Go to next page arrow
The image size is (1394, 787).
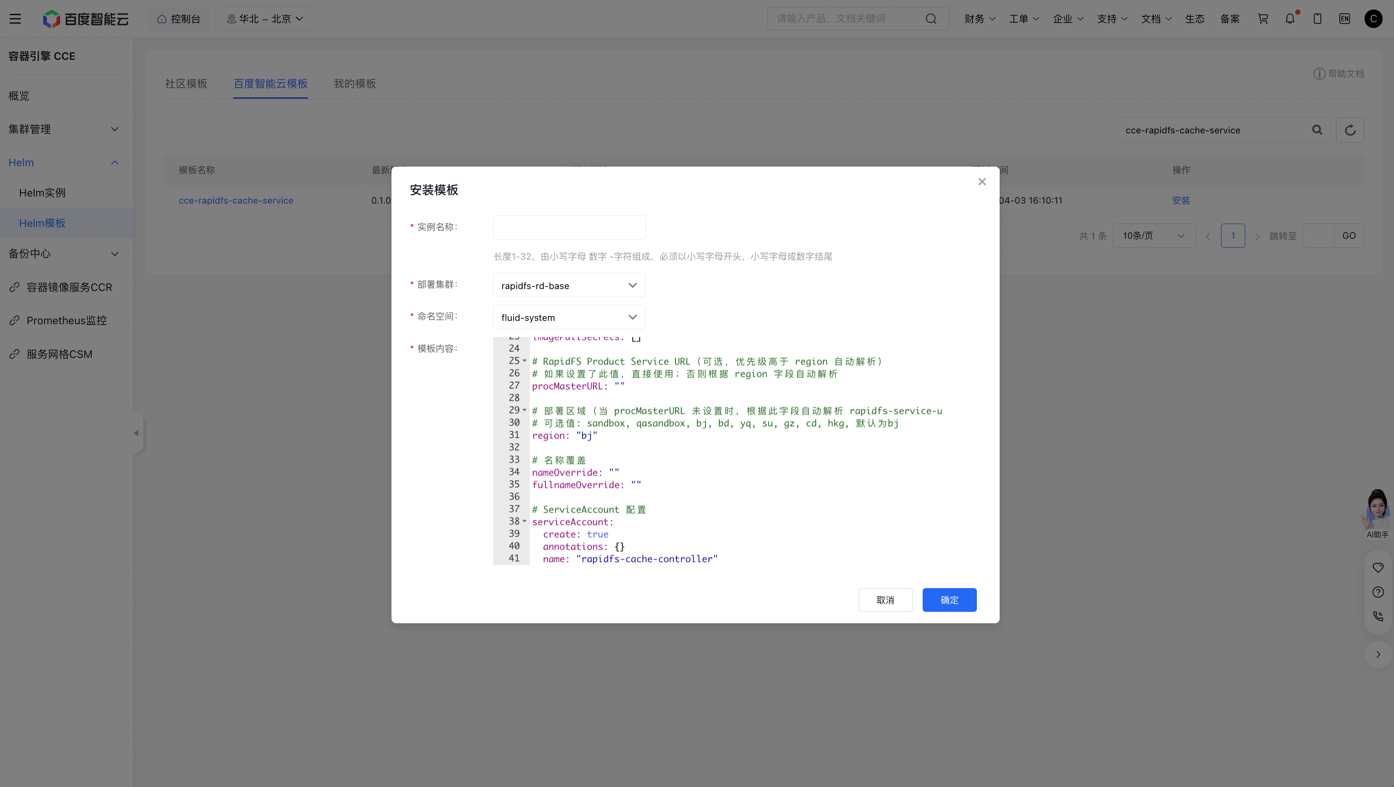point(1257,236)
